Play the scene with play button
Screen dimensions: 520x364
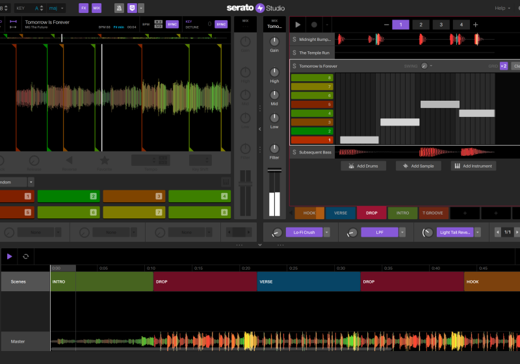[x=298, y=25]
